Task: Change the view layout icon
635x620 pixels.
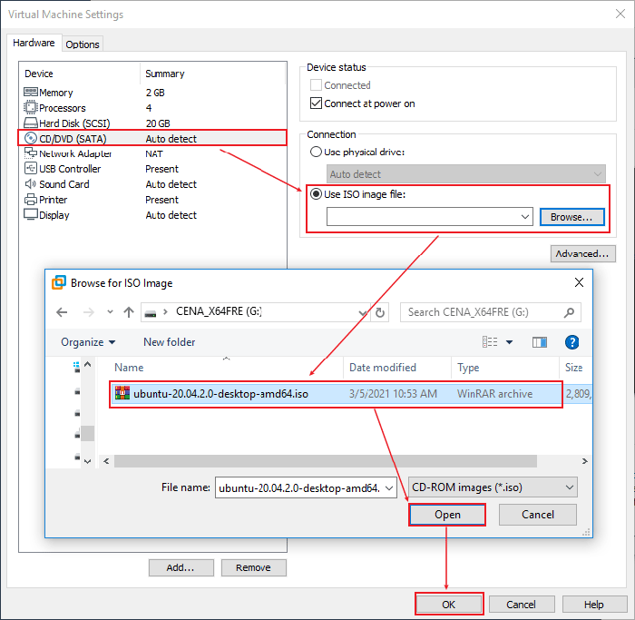Action: 490,342
